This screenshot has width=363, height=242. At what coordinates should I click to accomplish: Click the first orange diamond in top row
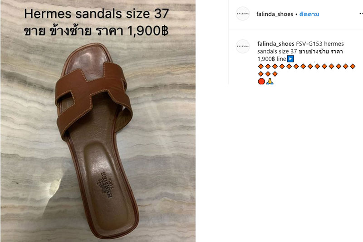point(260,67)
